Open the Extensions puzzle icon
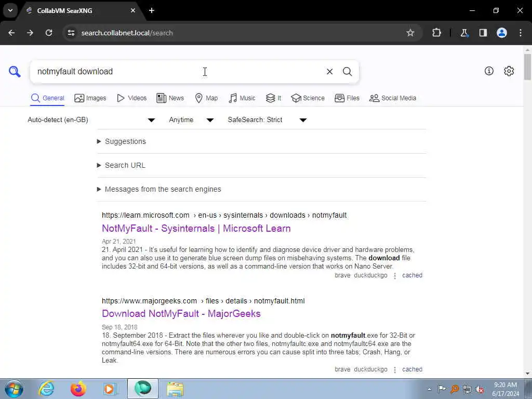Screen dimensions: 532x399 click(436, 33)
